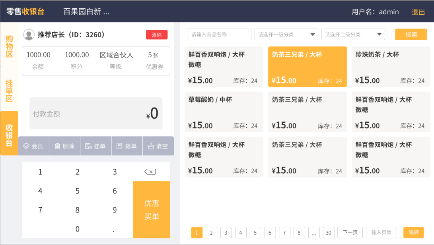Expand the 二级分类 subcategory dropdown
The width and height of the screenshot is (434, 245).
click(x=353, y=35)
